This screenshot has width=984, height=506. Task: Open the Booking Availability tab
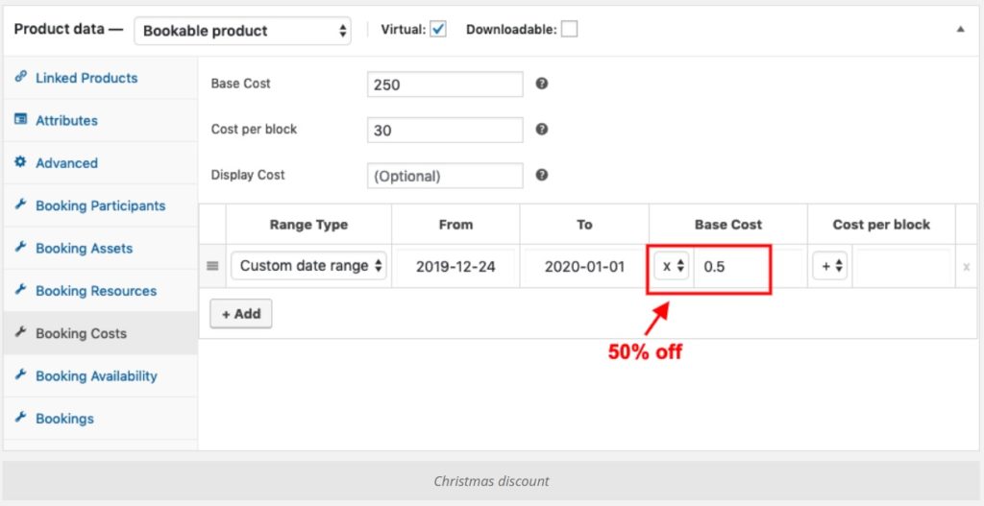(x=100, y=376)
